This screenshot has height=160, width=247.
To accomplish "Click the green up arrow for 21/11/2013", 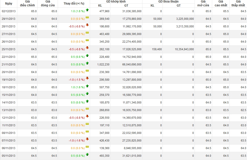I will click(87, 63).
